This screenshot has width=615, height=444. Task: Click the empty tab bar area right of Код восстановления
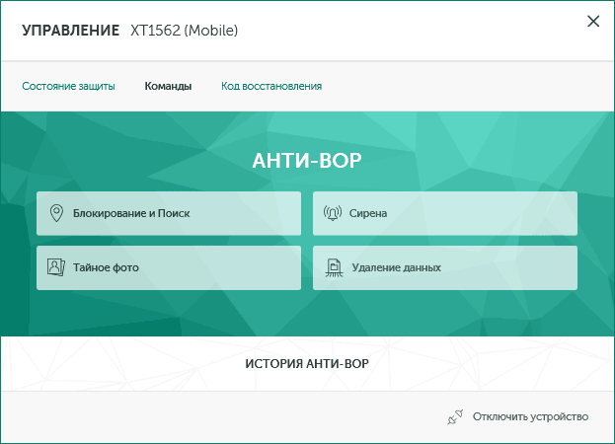[x=464, y=86]
